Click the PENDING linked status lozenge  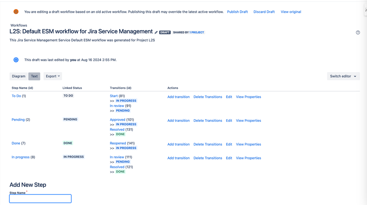(70, 119)
